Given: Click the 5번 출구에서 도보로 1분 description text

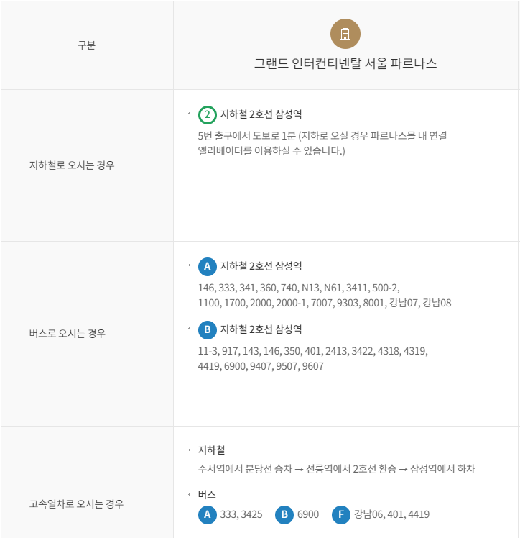Looking at the screenshot, I should [322, 143].
